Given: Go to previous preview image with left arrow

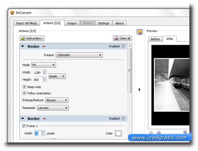Looking at the screenshot, I should [x=151, y=132].
